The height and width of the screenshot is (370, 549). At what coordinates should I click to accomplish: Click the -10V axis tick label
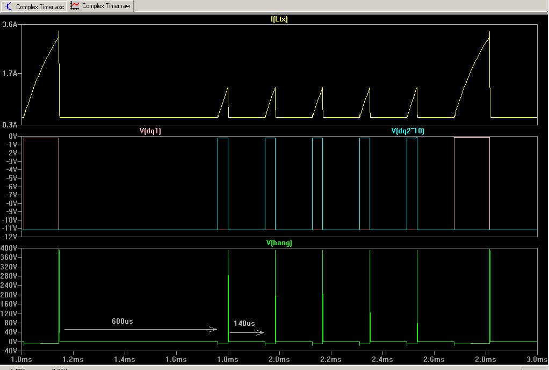pyautogui.click(x=10, y=220)
